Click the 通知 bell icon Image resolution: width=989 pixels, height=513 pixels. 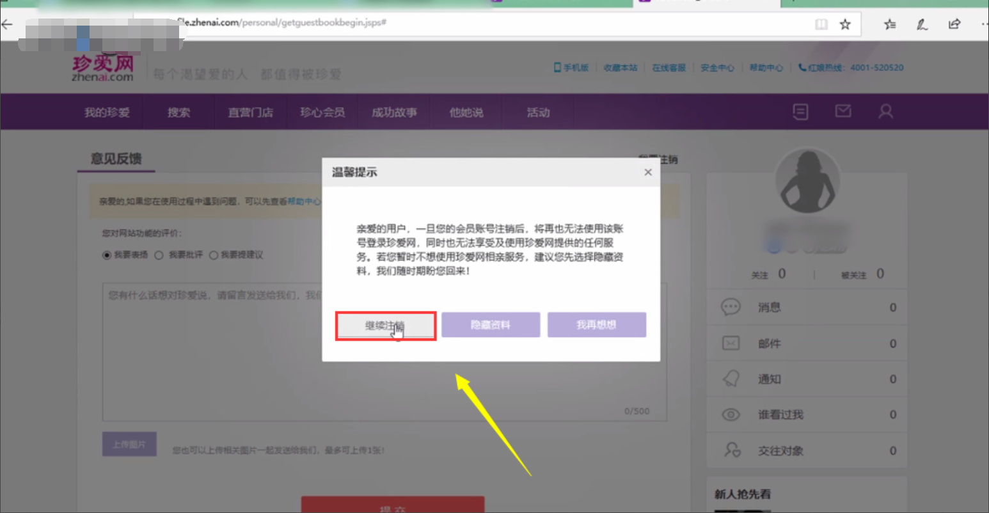[731, 379]
